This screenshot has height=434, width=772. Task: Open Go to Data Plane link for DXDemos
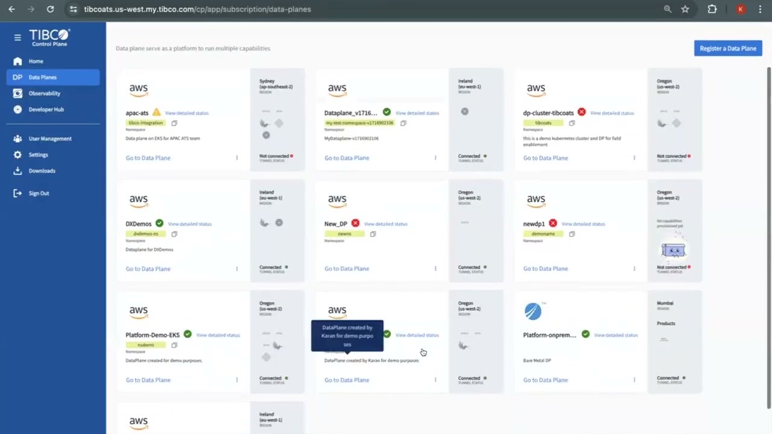pyautogui.click(x=148, y=268)
